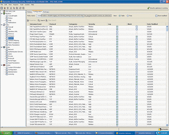The image size is (169, 135).
Task: Click the Search magnifier icon
Action: (39, 20)
